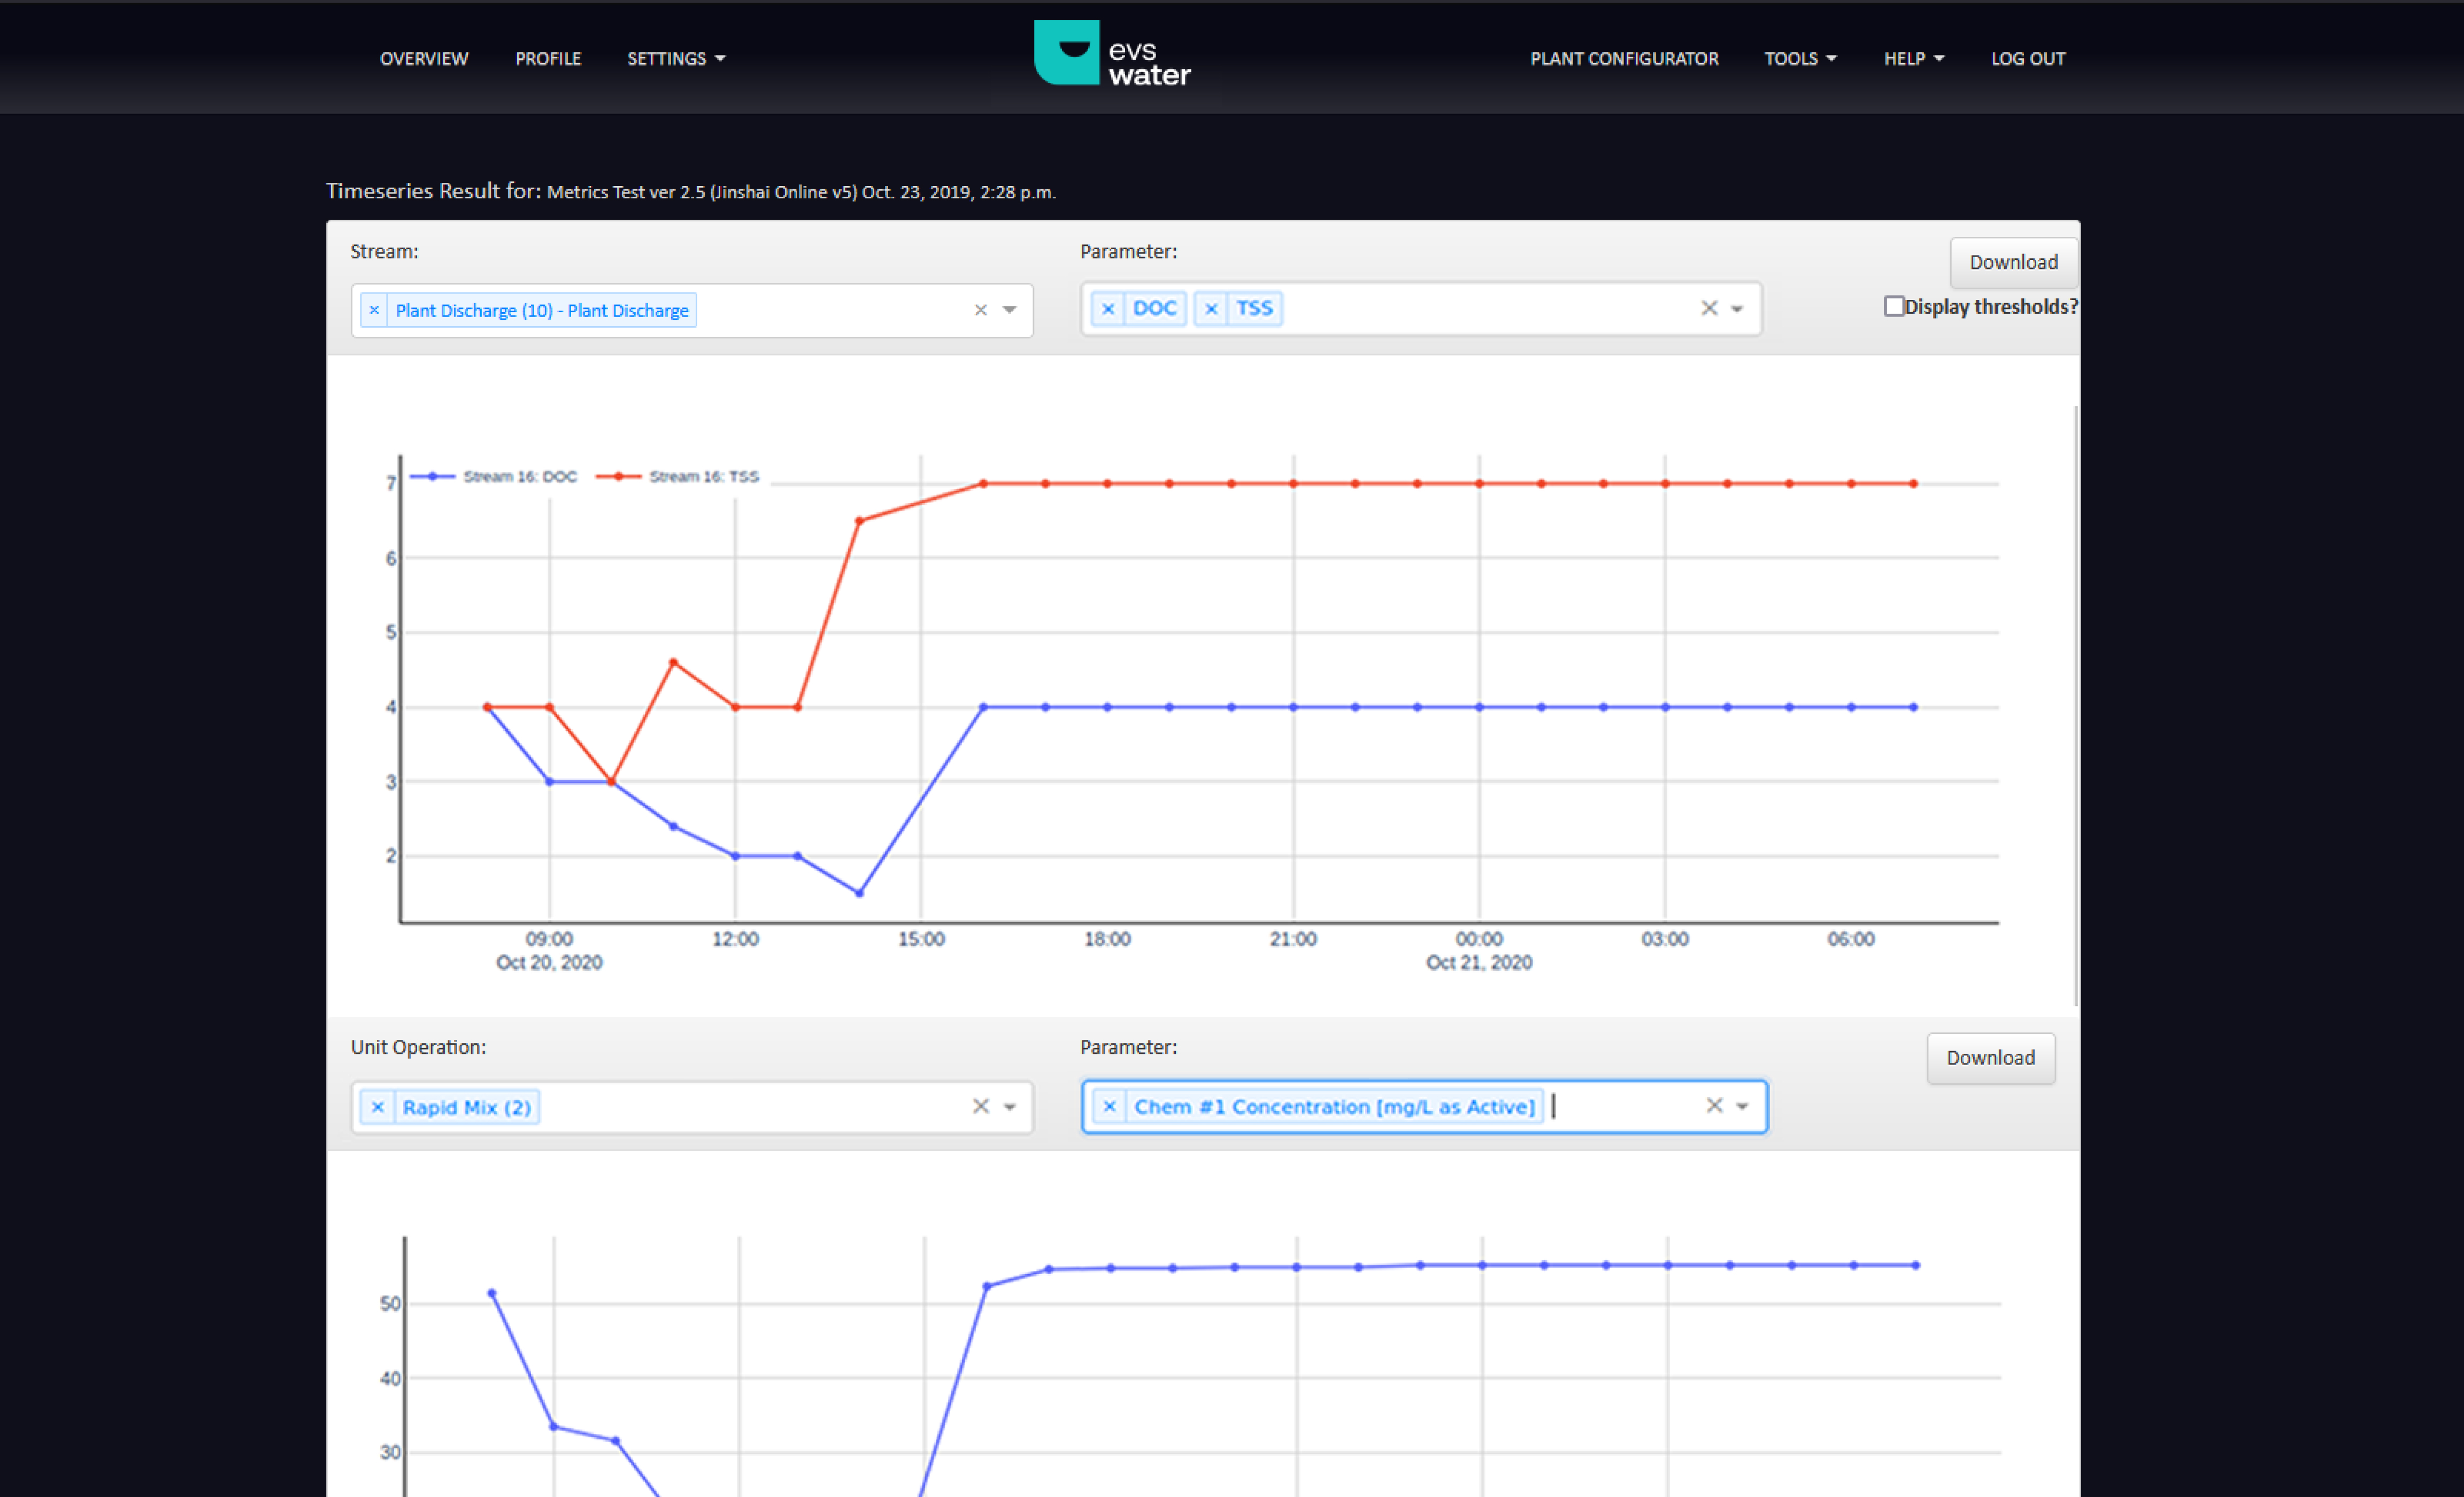Clear all Unit Operation selections
Image resolution: width=2464 pixels, height=1497 pixels.
coord(980,1106)
